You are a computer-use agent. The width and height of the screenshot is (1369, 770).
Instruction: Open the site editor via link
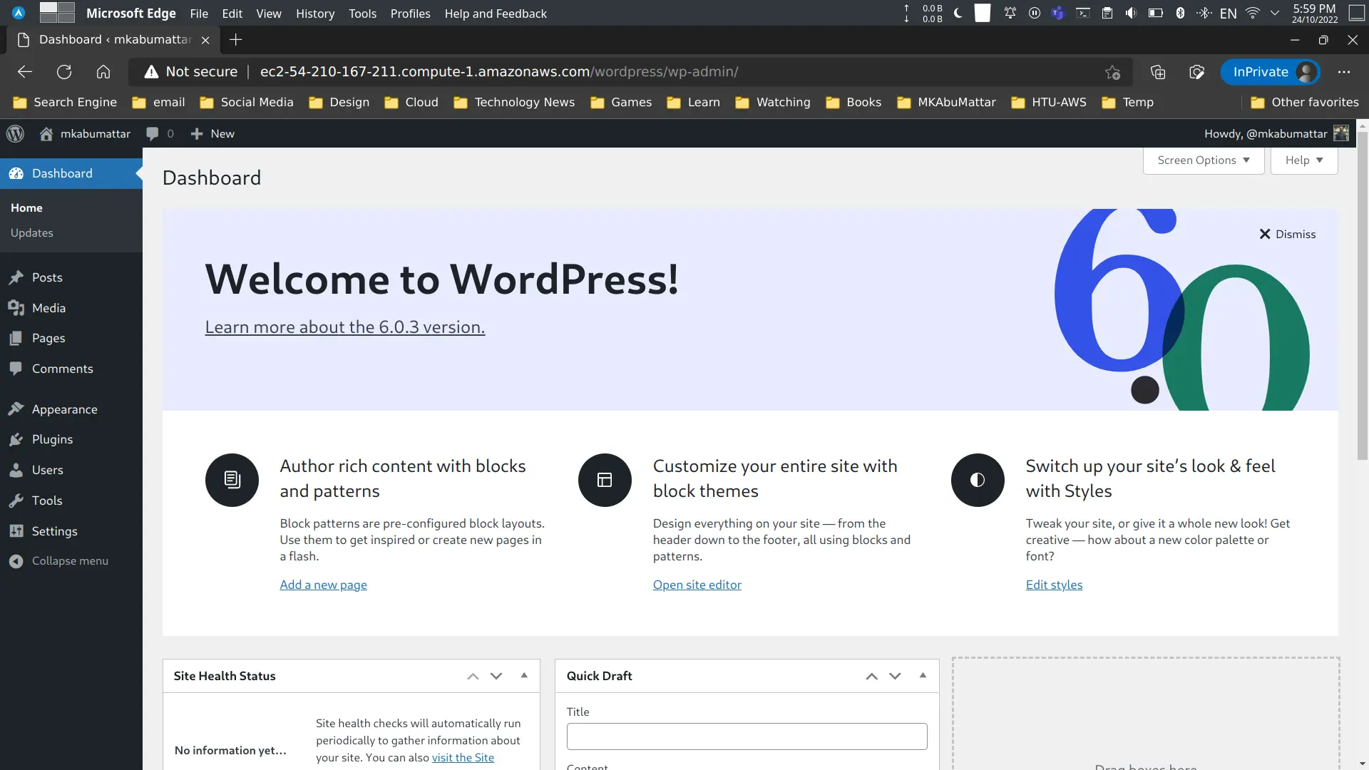click(697, 585)
